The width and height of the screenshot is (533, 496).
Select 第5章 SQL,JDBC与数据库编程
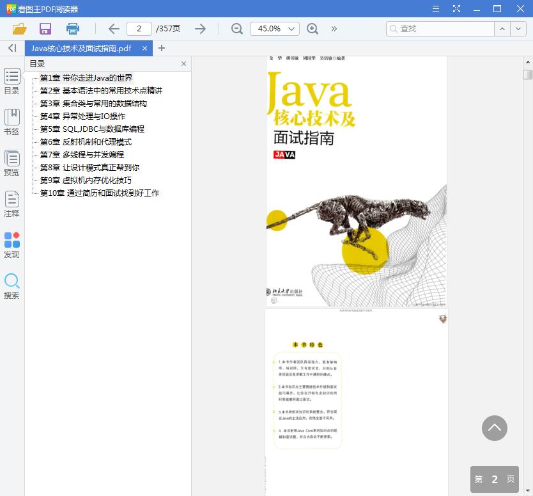[x=92, y=129]
